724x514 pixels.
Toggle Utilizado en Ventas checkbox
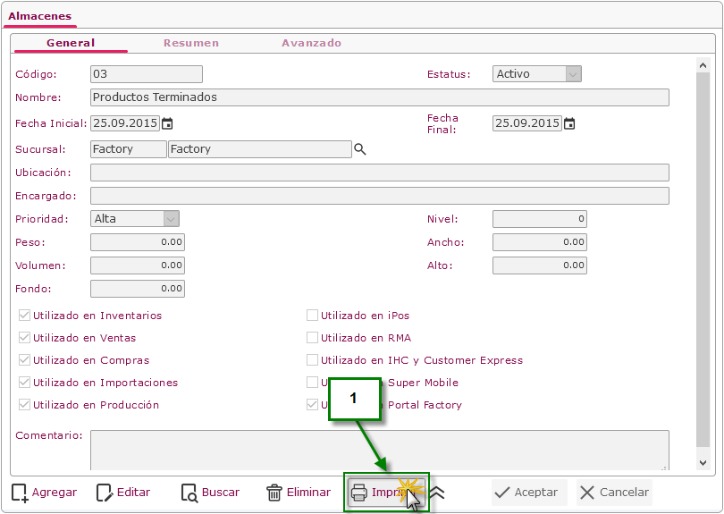24,338
